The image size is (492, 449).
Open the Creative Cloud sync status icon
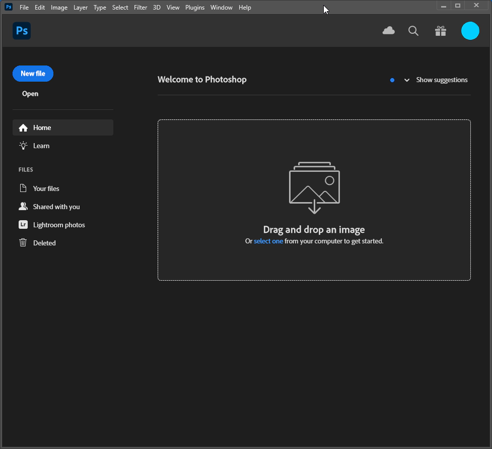click(388, 31)
